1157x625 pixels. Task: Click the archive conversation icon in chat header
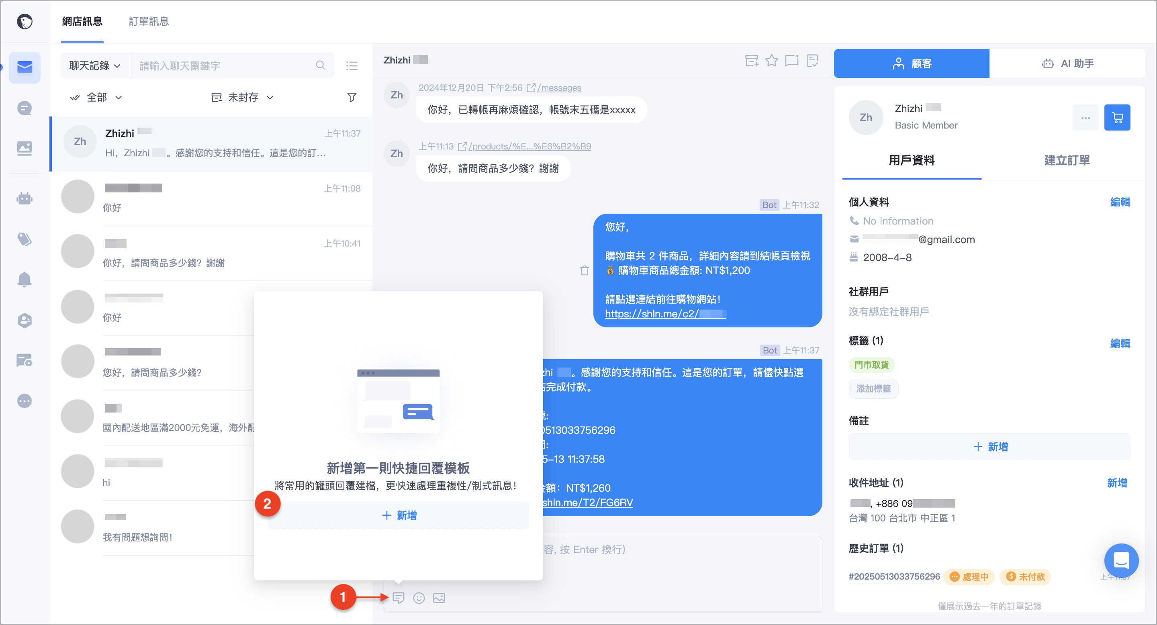click(752, 61)
